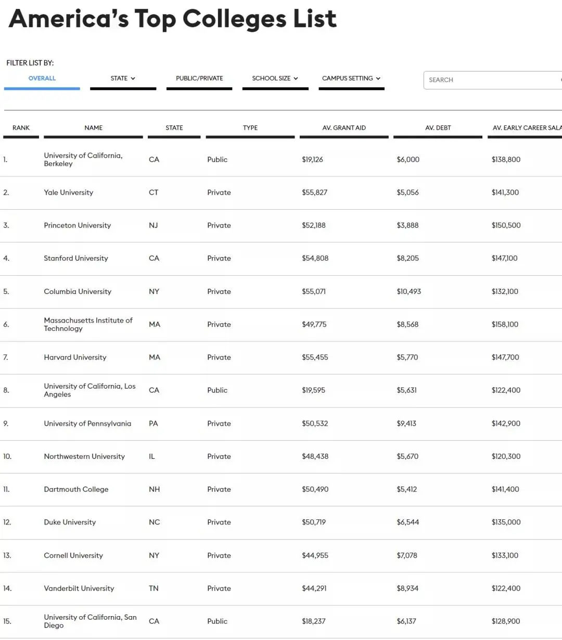The image size is (562, 640).
Task: Click Stanford's $8,205 debt value
Action: point(407,259)
